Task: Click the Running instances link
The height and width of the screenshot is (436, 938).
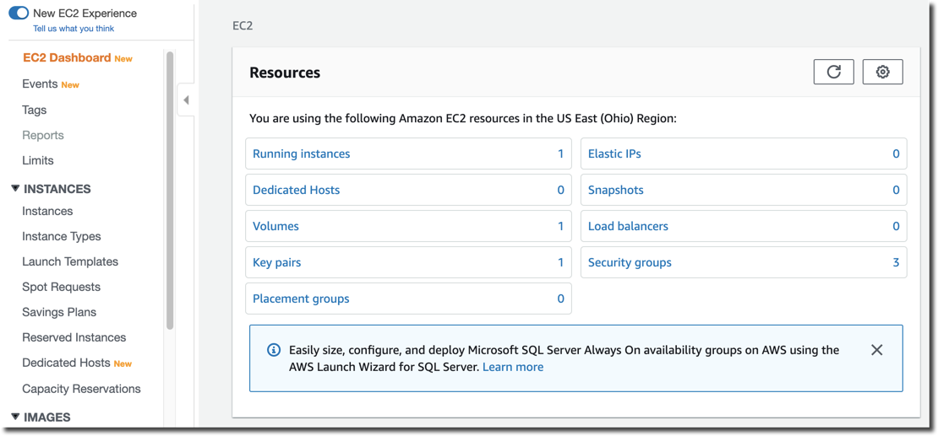Action: pos(301,153)
